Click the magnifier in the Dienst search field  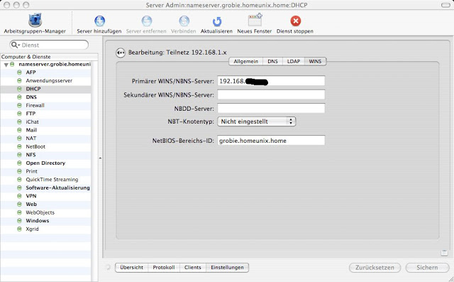point(14,45)
